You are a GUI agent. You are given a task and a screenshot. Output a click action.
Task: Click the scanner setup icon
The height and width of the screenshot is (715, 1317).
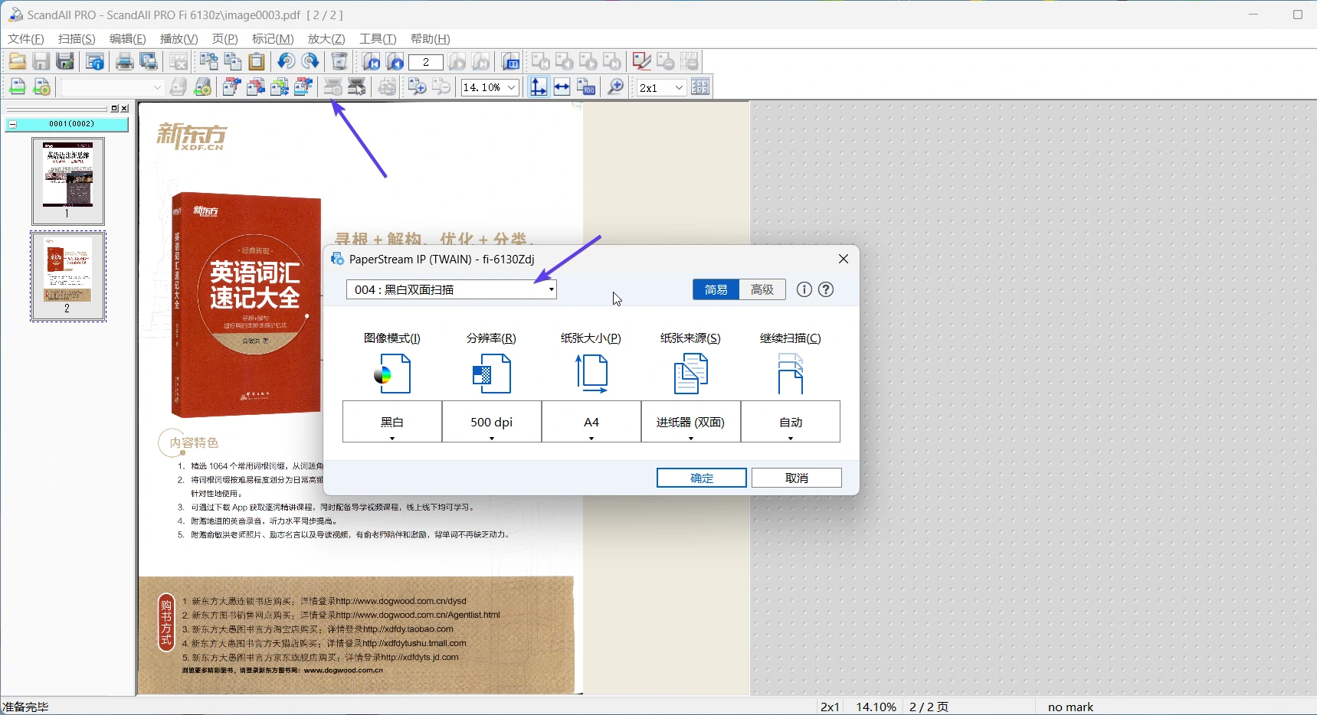tap(333, 87)
